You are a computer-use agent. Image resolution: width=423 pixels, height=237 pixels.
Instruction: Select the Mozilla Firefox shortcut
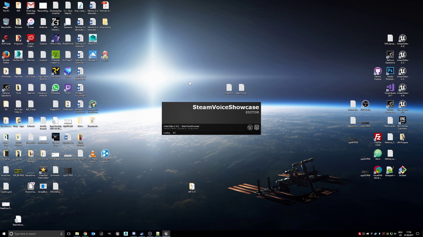point(6,57)
